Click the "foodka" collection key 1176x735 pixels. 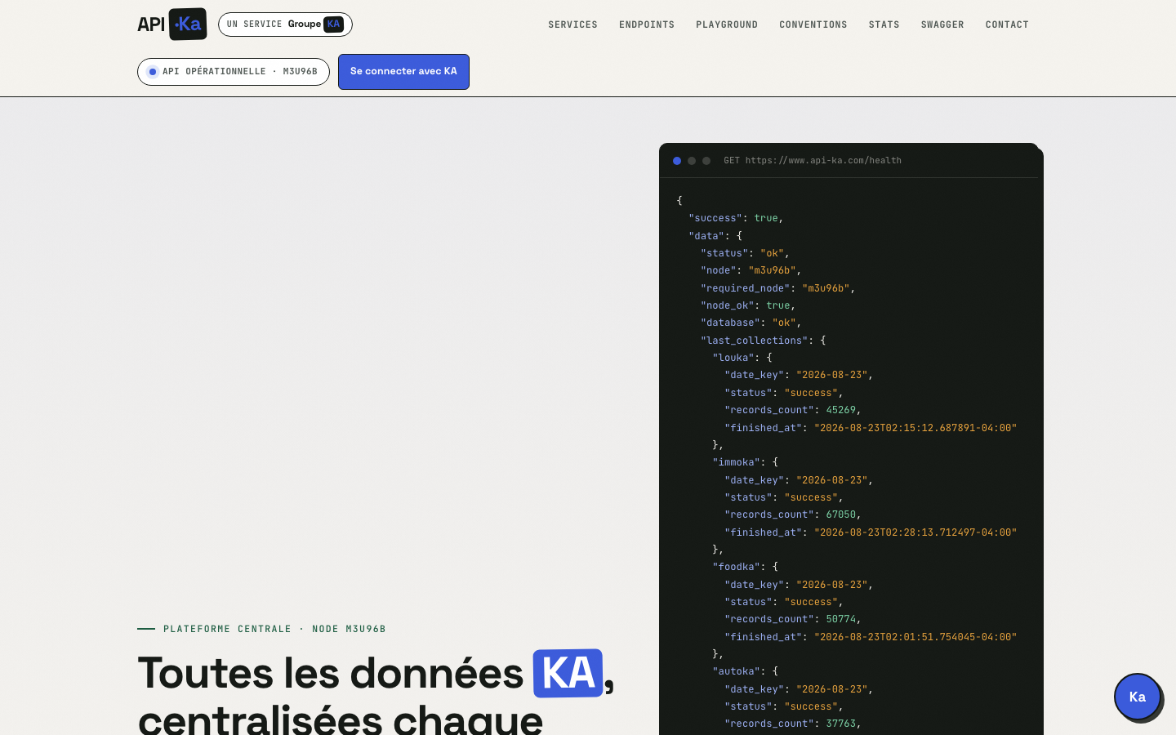coord(738,567)
